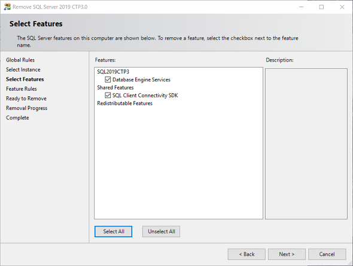Click the Unselect All button

coord(161,231)
